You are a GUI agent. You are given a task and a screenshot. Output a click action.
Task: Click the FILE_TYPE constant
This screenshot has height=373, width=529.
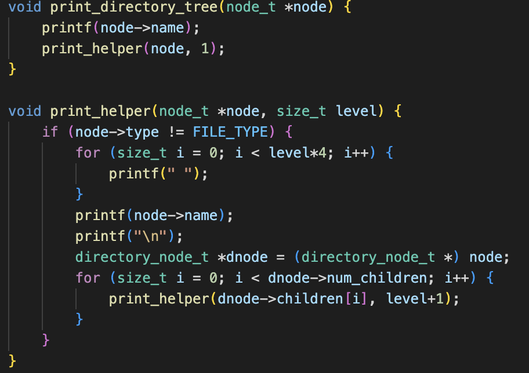point(230,132)
